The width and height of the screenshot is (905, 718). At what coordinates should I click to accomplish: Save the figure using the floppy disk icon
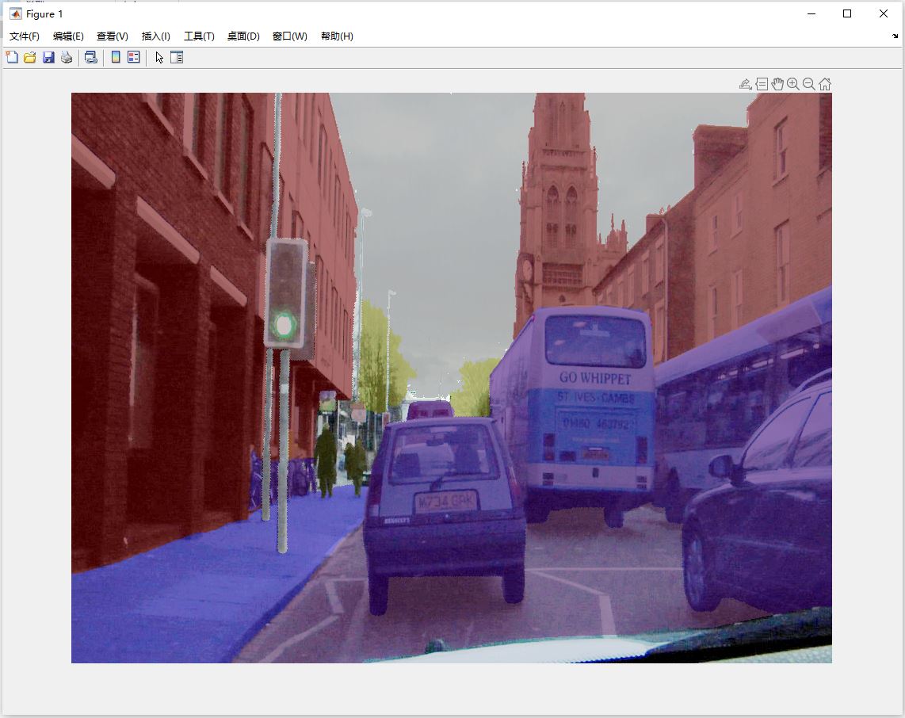[48, 57]
